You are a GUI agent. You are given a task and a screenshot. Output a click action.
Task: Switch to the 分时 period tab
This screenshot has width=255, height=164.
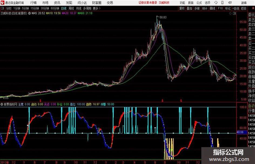click(9, 8)
